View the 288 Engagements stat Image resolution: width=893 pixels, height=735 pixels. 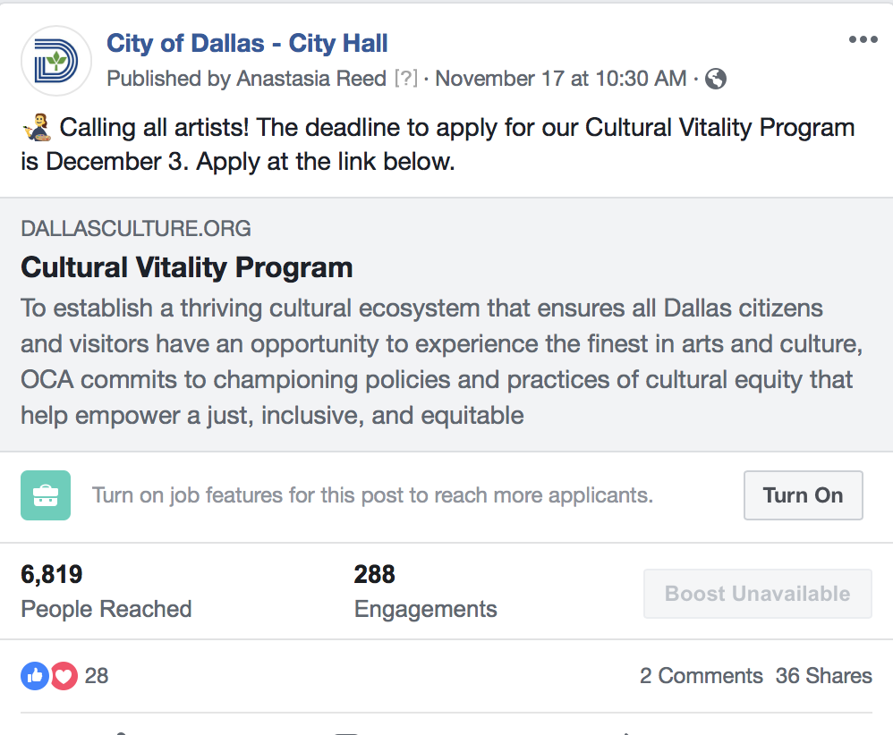425,592
